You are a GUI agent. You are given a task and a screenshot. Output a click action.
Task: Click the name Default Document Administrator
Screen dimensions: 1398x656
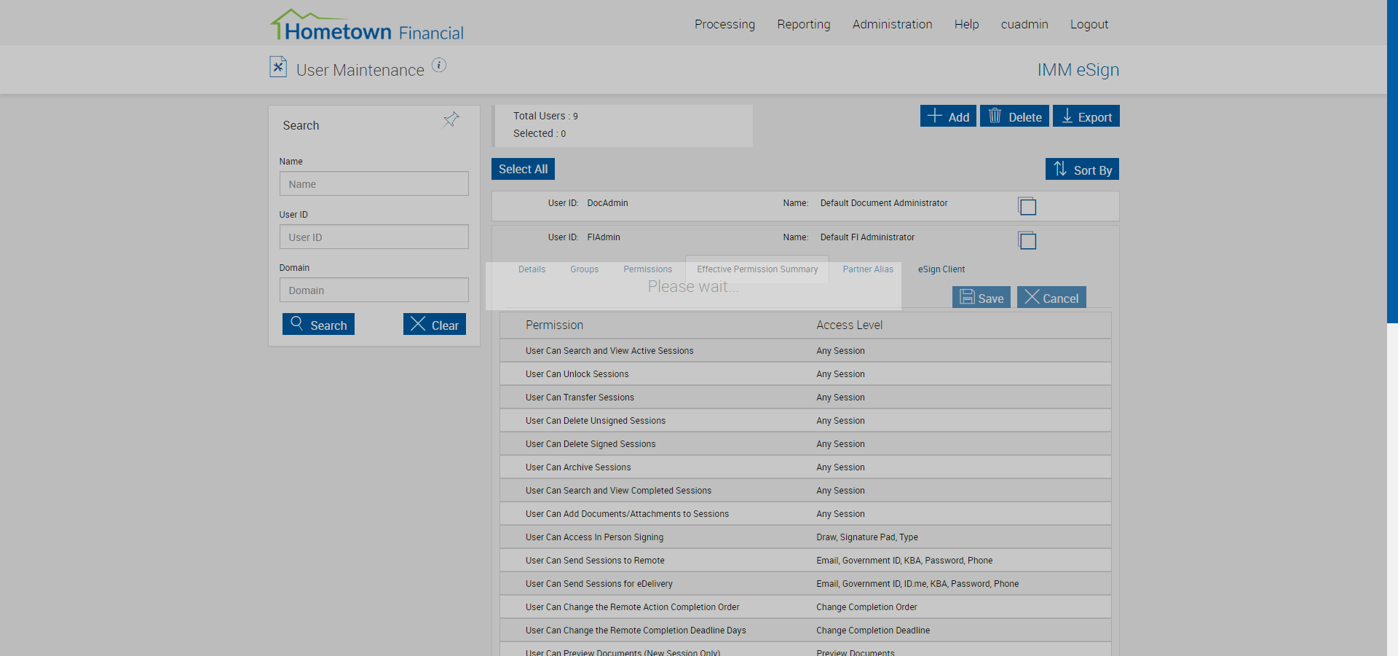coord(884,203)
